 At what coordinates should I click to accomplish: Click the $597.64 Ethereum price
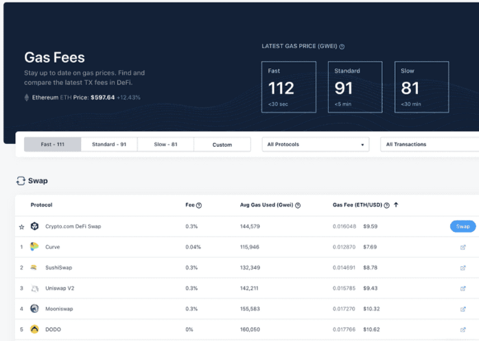[103, 97]
